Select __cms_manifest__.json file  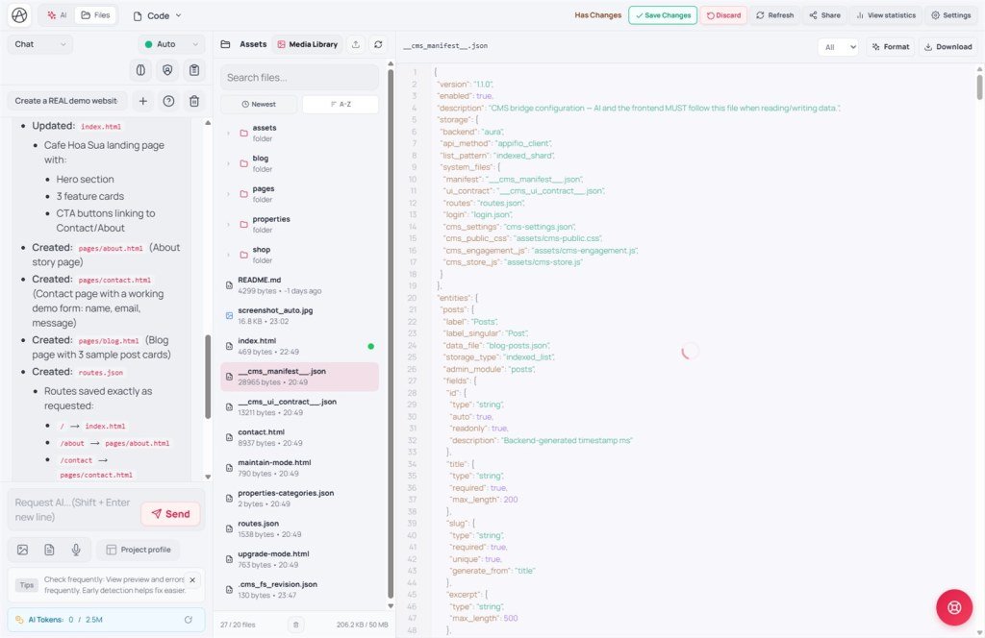click(x=300, y=377)
